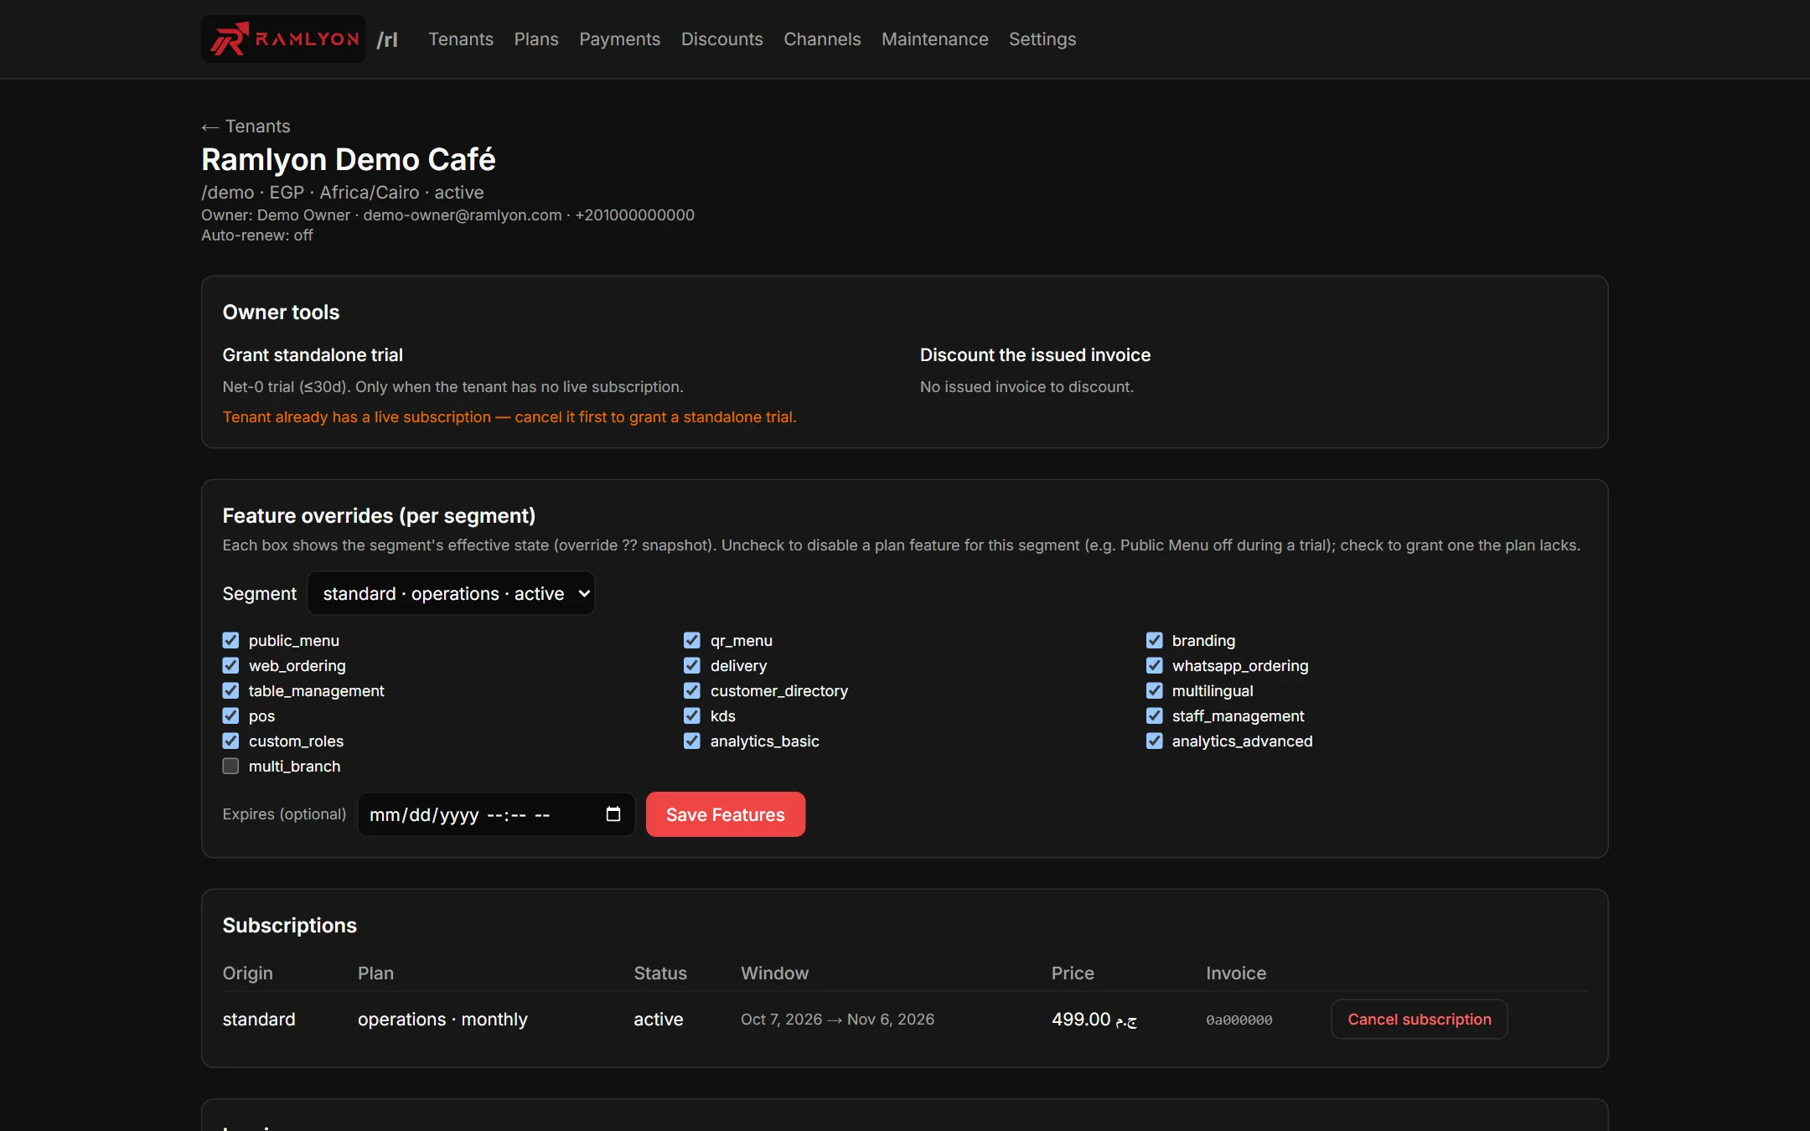Image resolution: width=1810 pixels, height=1131 pixels.
Task: Click the Origin column header
Action: pyautogui.click(x=247, y=973)
